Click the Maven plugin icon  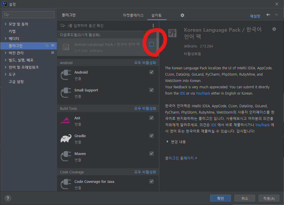(x=66, y=156)
